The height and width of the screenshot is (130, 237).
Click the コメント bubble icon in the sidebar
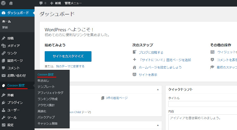point(4,68)
